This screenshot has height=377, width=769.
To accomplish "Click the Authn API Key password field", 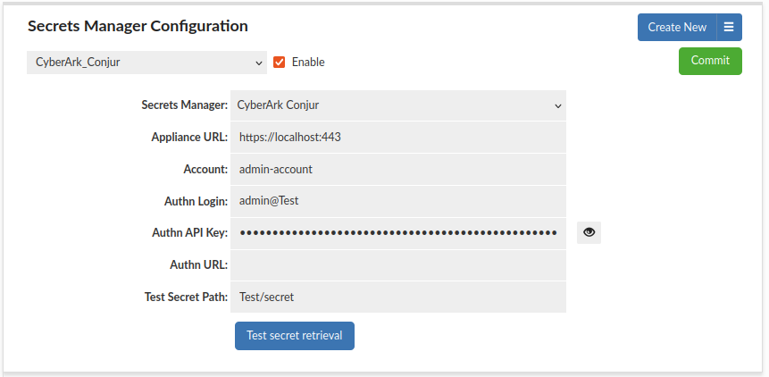I will pyautogui.click(x=398, y=233).
